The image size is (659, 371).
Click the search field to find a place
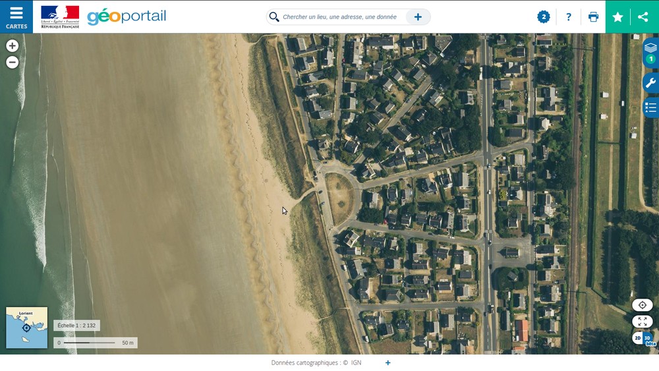click(x=339, y=17)
